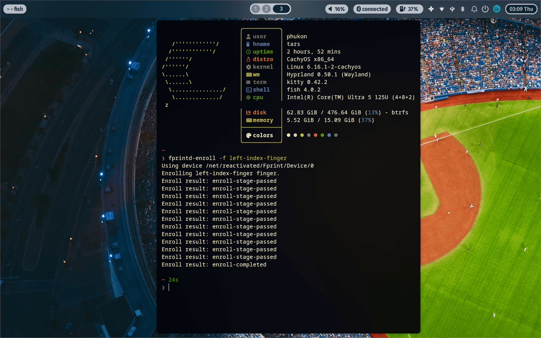
Task: Click 'Enrolling left-index-finger finger.' line
Action: [x=221, y=174]
